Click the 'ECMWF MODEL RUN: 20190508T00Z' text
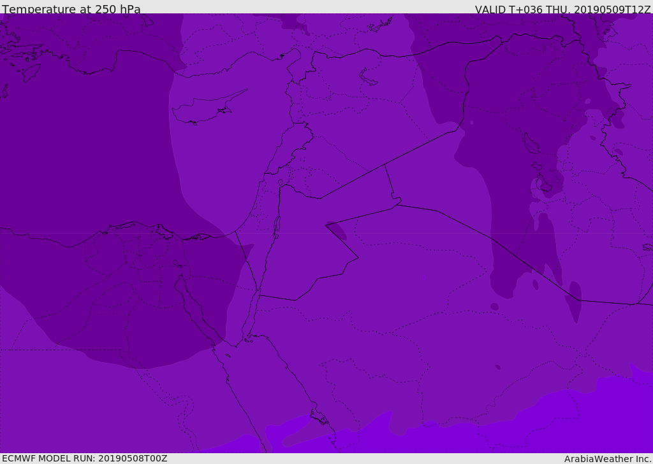Screen dimensions: 653x464 pyautogui.click(x=85, y=458)
